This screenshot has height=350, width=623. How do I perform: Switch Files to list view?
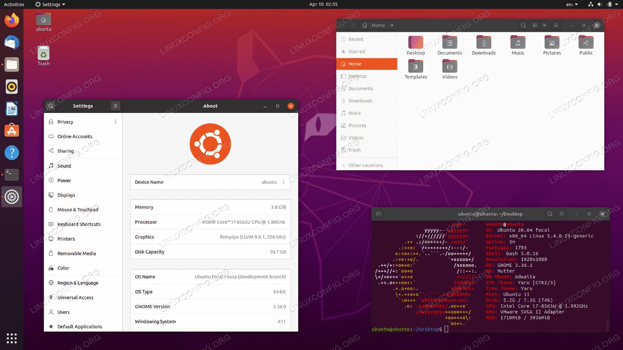pos(534,25)
